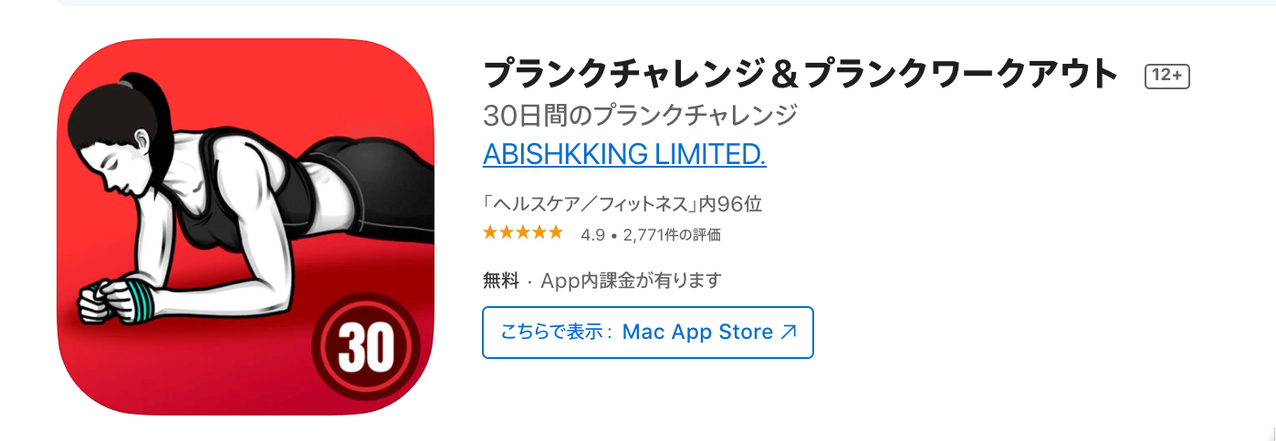Open the ABISHKKING LIMITED. developer link

tap(624, 155)
